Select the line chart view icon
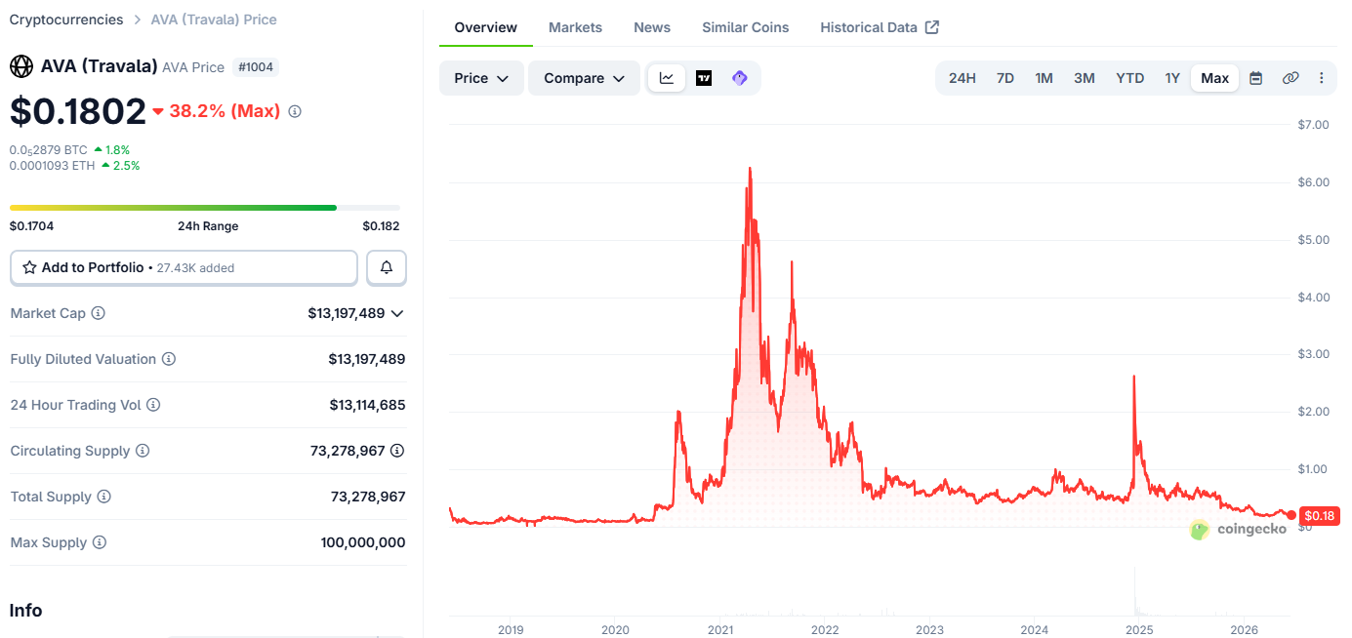This screenshot has height=638, width=1352. (667, 78)
